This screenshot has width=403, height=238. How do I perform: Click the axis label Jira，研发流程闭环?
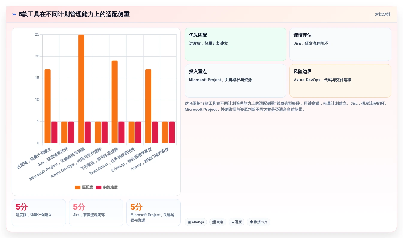53,157
